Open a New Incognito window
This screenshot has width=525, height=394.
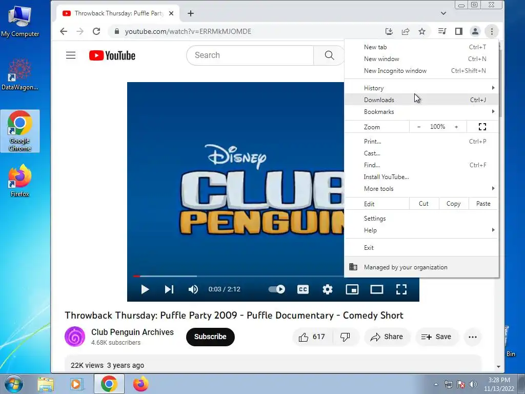421,71
